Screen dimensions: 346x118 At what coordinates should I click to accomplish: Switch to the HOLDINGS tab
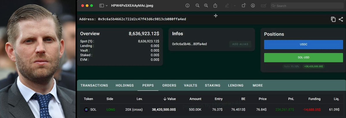(x=125, y=86)
